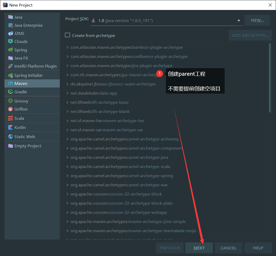Viewport: 276px width, 256px height.
Task: Click the Java folder icon in sidebar
Action: click(10, 17)
